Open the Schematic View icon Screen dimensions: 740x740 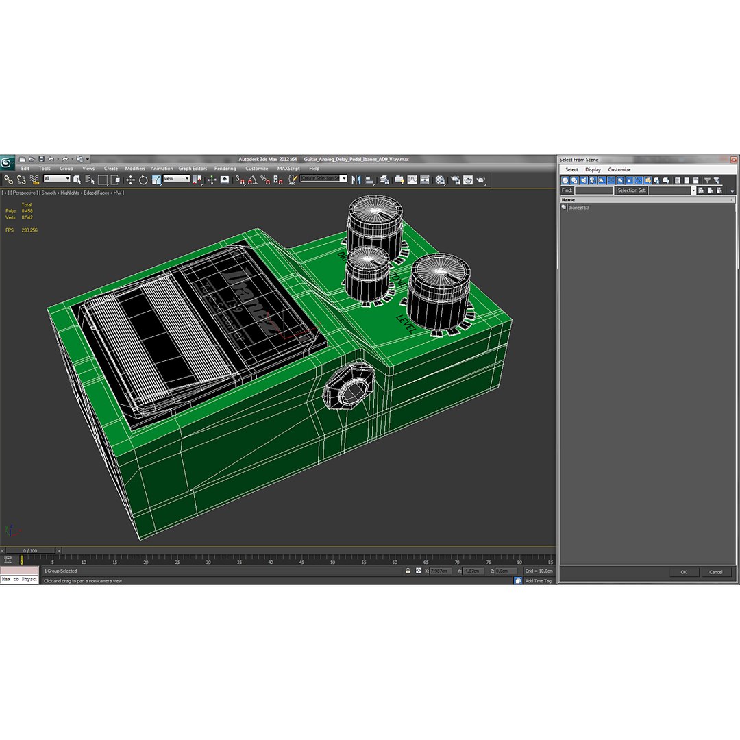point(425,180)
